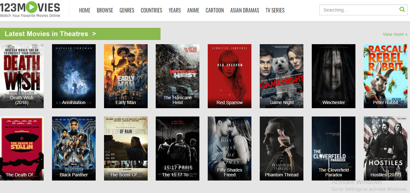Open the COUNTRIES menu
Screen dimensions: 410x193
152,10
